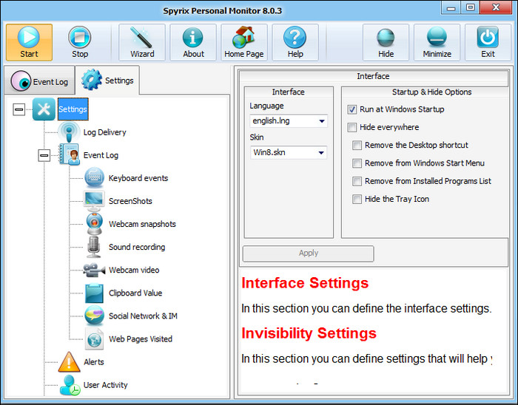
Task: Select Web Pages Visited label
Action: tap(141, 339)
